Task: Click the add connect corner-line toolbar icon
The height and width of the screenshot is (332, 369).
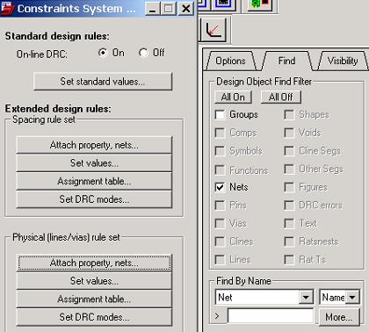Action: (214, 29)
